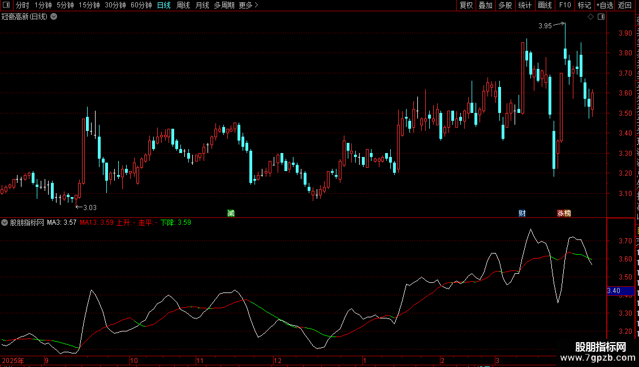Screen dimensions: 639x367
Task: Click 叠加 overlay button
Action: tap(485, 5)
